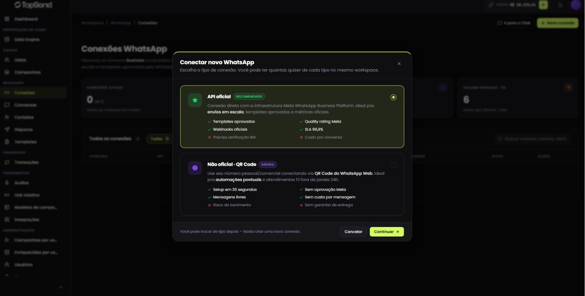Click the Continuar button
The width and height of the screenshot is (585, 296).
[386, 232]
